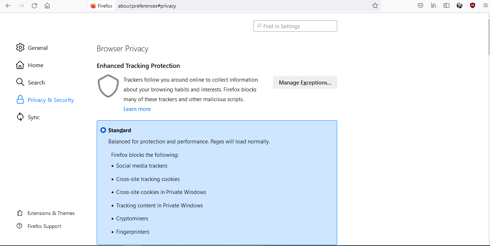
Task: Click the Balanced for protection description text
Action: [x=189, y=142]
